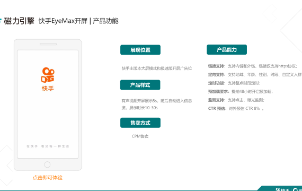Click the text 有声视频开屏展示5s
The image size is (302, 191).
pyautogui.click(x=140, y=101)
